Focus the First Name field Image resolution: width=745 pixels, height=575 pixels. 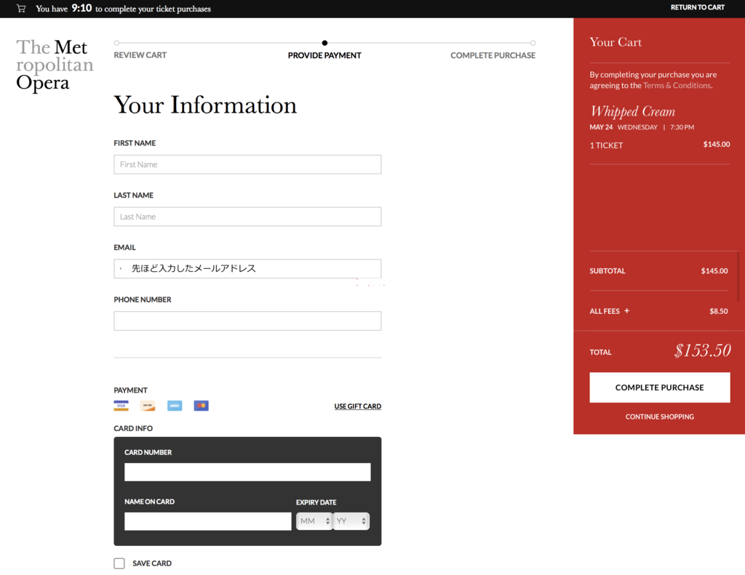(247, 164)
